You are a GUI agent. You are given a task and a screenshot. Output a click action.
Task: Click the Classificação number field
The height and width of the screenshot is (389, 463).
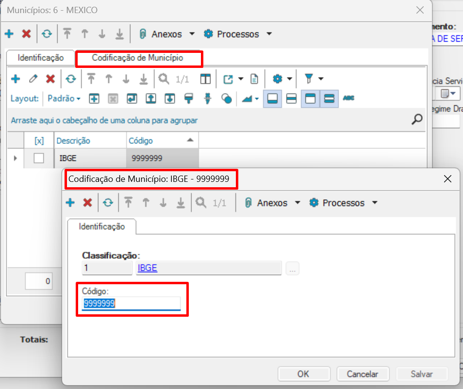tap(107, 268)
